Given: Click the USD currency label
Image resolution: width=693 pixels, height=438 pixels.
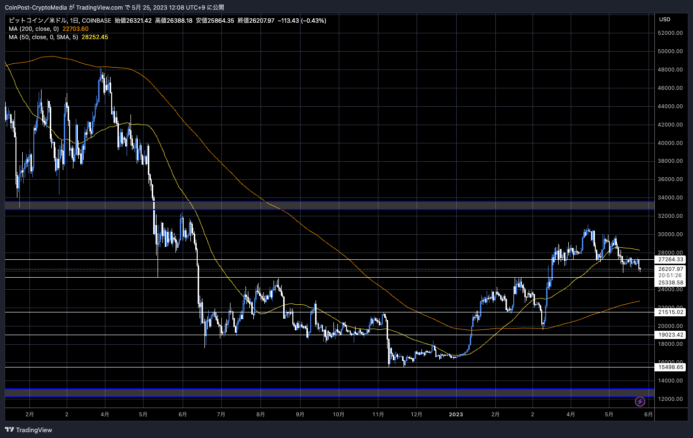Looking at the screenshot, I should tap(665, 19).
